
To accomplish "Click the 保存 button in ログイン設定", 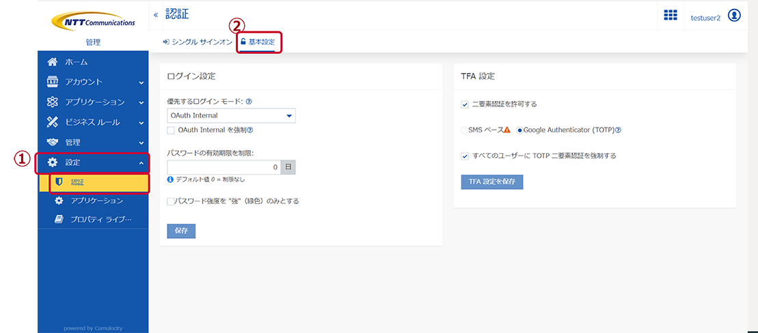I will point(181,231).
